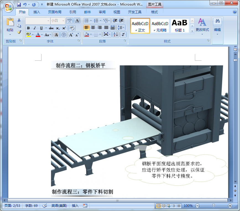Image resolution: width=240 pixels, height=211 pixels.
Task: Sort text A to Z
Action: (115, 34)
